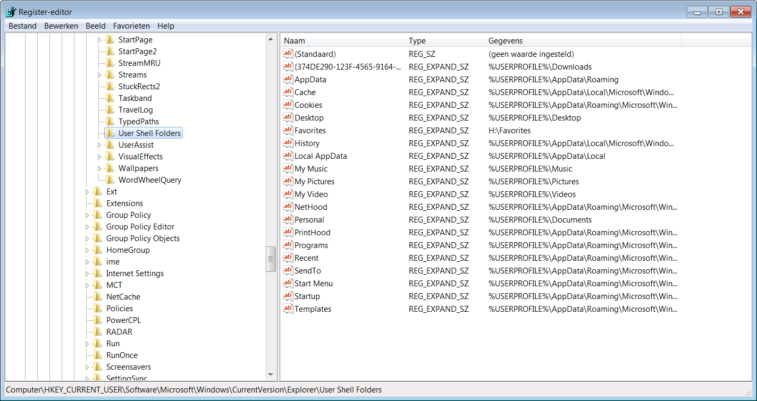This screenshot has width=757, height=401.
Task: Click the string value icon for Cookies
Action: click(288, 105)
